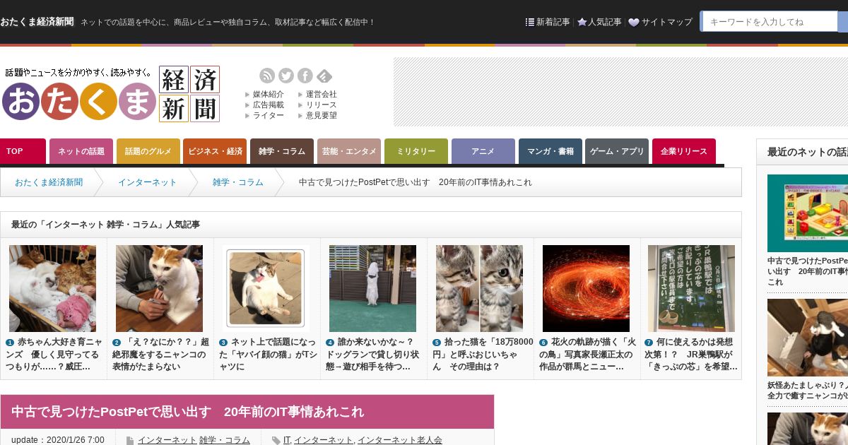
Task: Click the update 2020/1/26 7:00 date text
Action: coord(58,440)
